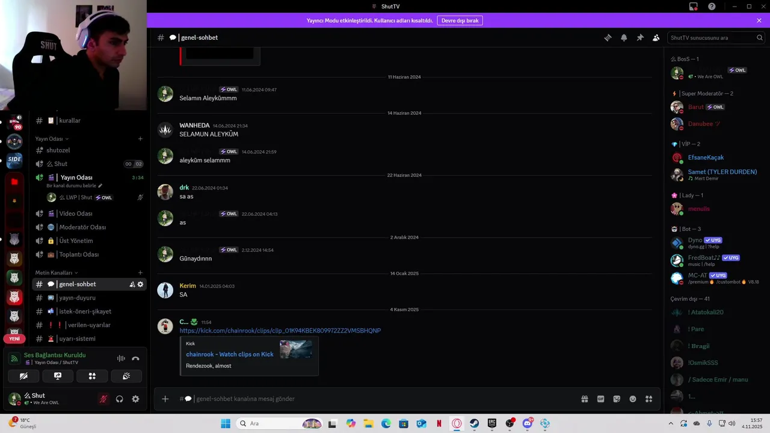The image size is (770, 433).
Task: Show pinned messages via pin icon
Action: pos(640,37)
